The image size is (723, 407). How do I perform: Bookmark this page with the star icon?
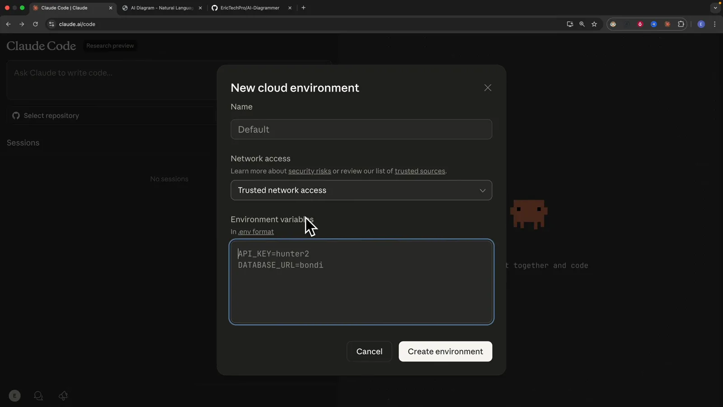coord(594,24)
